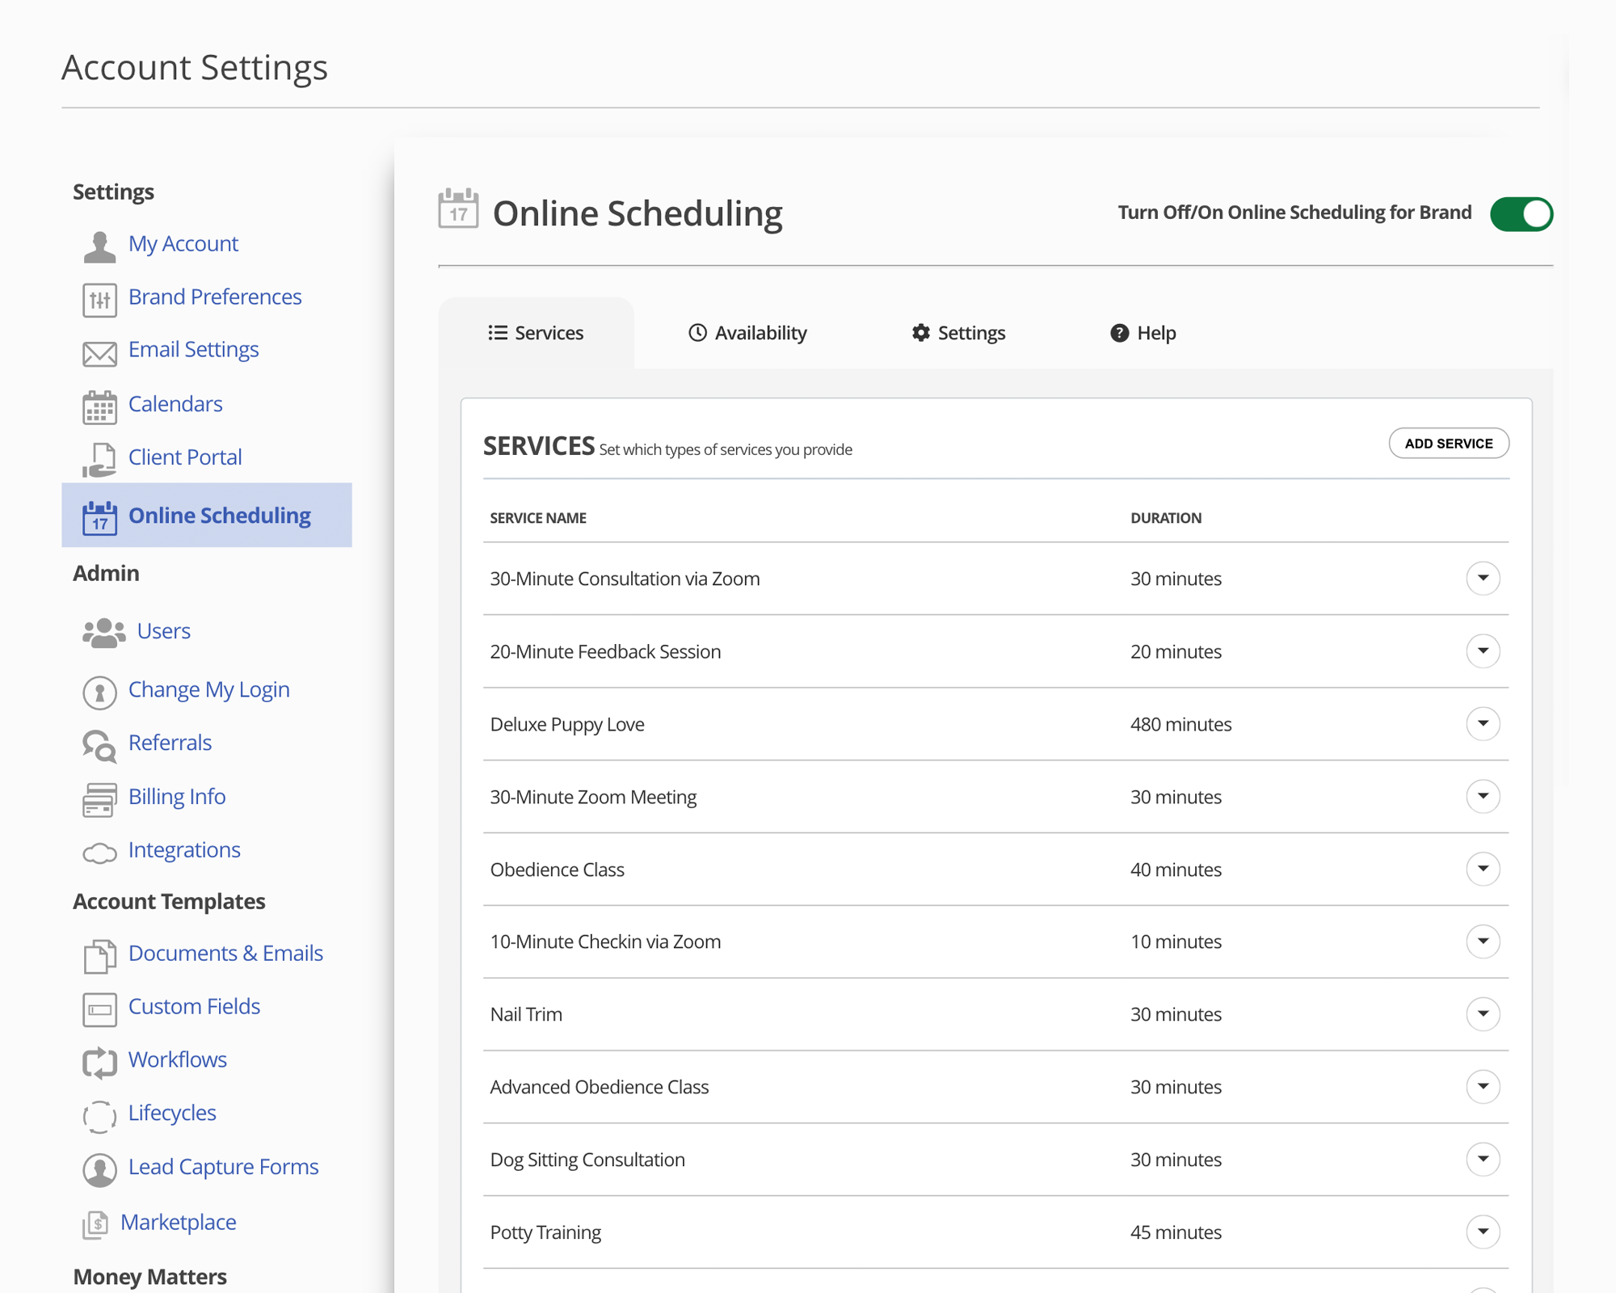Image resolution: width=1616 pixels, height=1293 pixels.
Task: Expand options for Deluxe Puppy Love
Action: [1483, 723]
